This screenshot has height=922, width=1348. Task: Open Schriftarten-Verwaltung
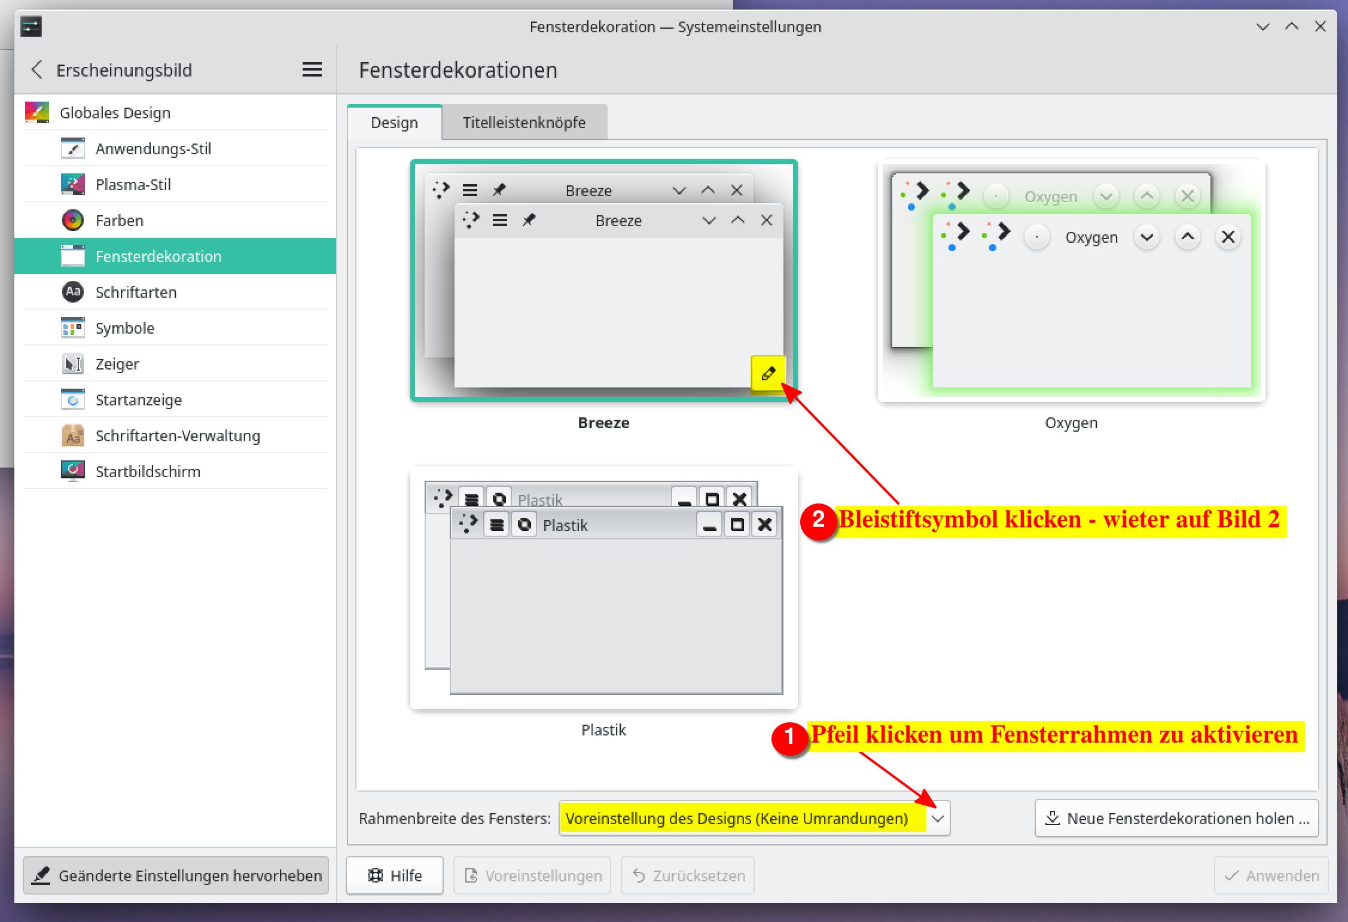(176, 435)
